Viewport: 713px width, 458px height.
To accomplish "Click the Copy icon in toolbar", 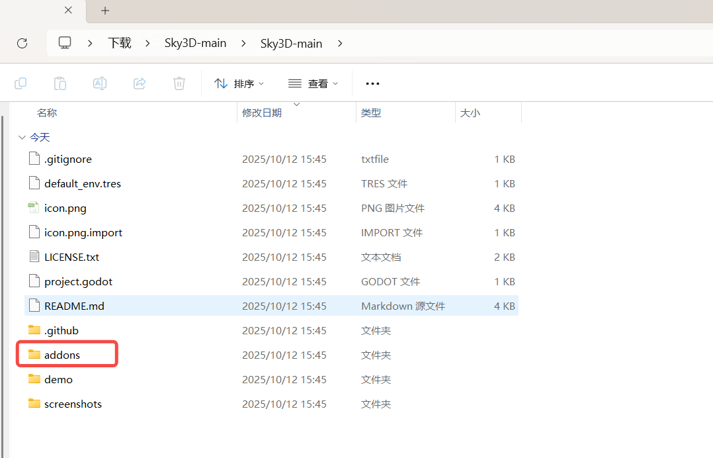I will click(x=21, y=83).
